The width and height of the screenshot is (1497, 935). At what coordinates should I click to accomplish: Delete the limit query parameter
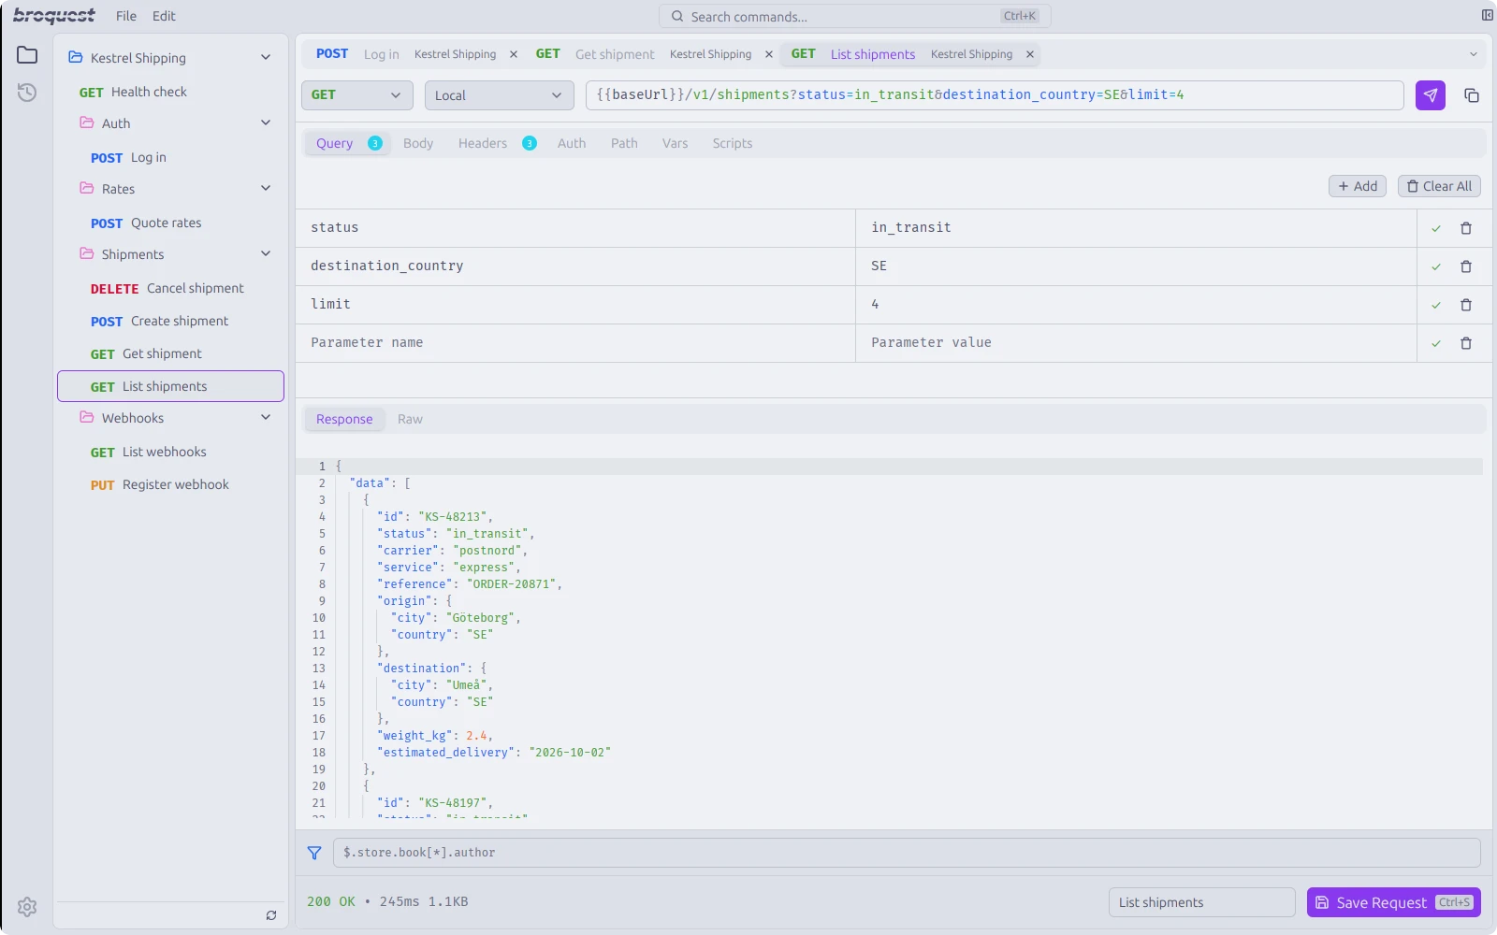pyautogui.click(x=1466, y=305)
